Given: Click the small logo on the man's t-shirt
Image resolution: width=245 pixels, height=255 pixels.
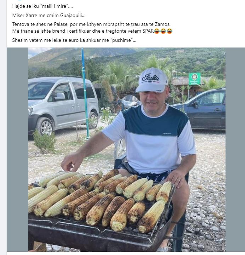Looking at the screenshot, I should point(167,133).
